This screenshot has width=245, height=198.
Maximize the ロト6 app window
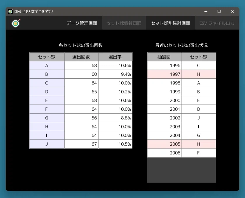pos(219,11)
